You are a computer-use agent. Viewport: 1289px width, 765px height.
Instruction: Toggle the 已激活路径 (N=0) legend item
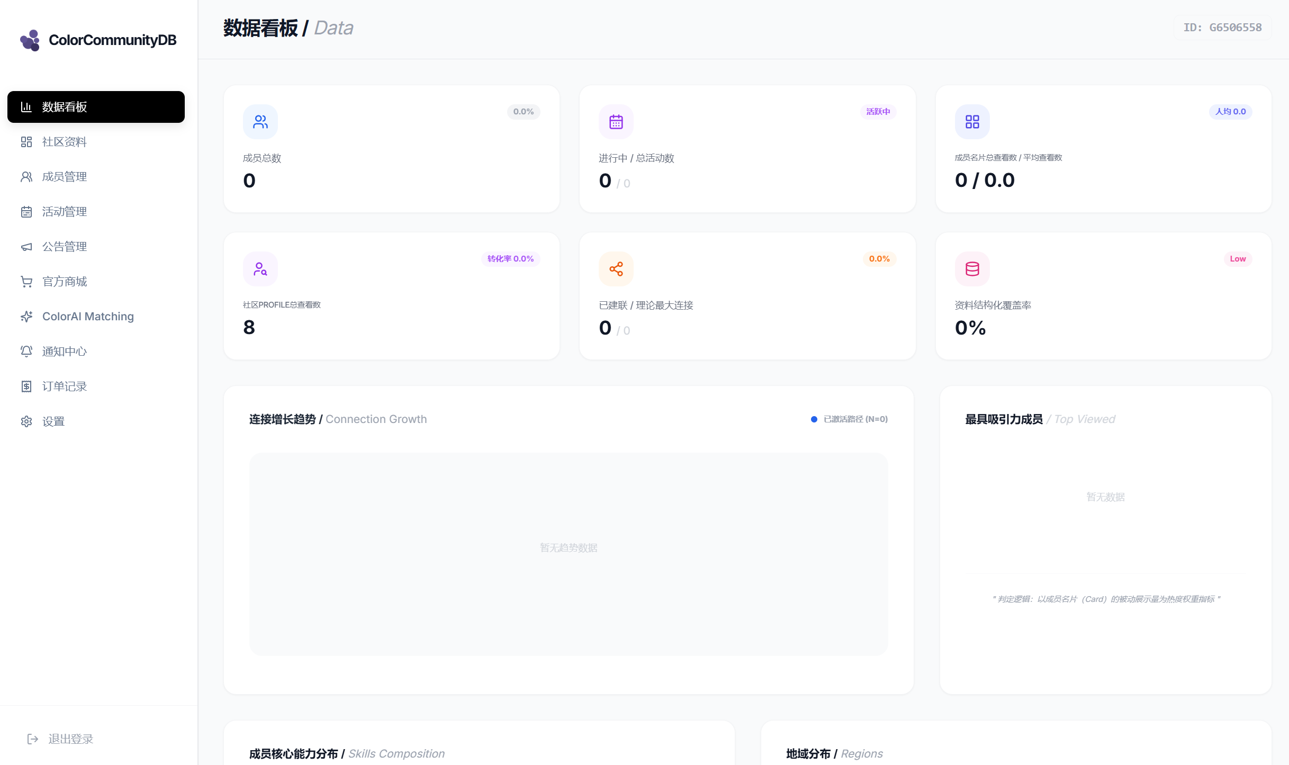click(x=849, y=419)
